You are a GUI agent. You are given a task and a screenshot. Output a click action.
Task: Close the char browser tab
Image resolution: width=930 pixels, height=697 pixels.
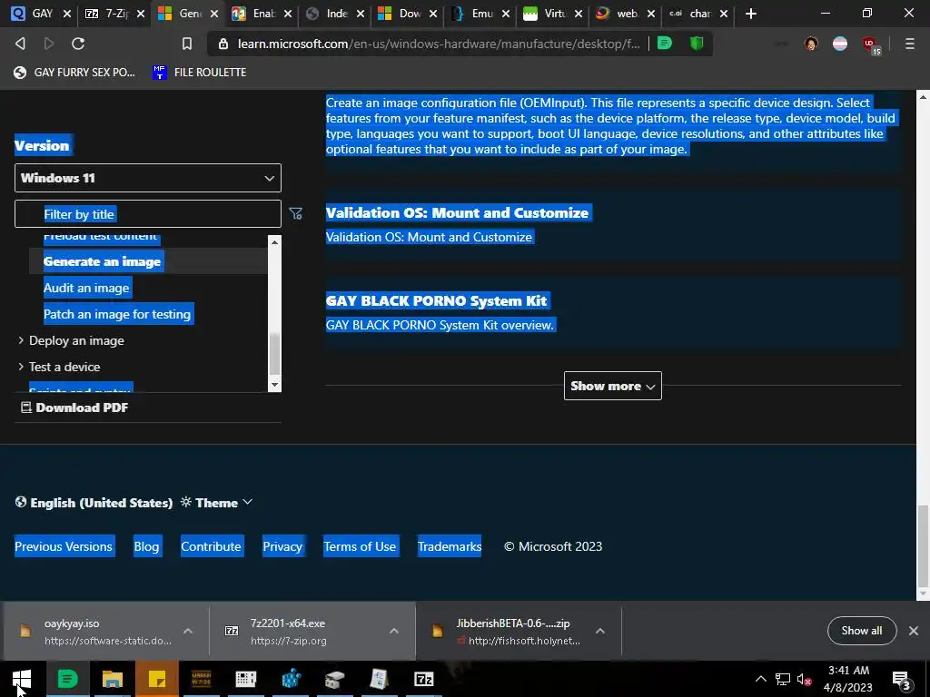click(724, 14)
